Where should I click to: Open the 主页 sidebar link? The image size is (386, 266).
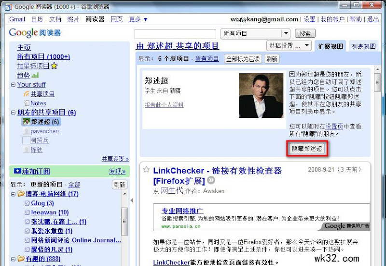24,47
